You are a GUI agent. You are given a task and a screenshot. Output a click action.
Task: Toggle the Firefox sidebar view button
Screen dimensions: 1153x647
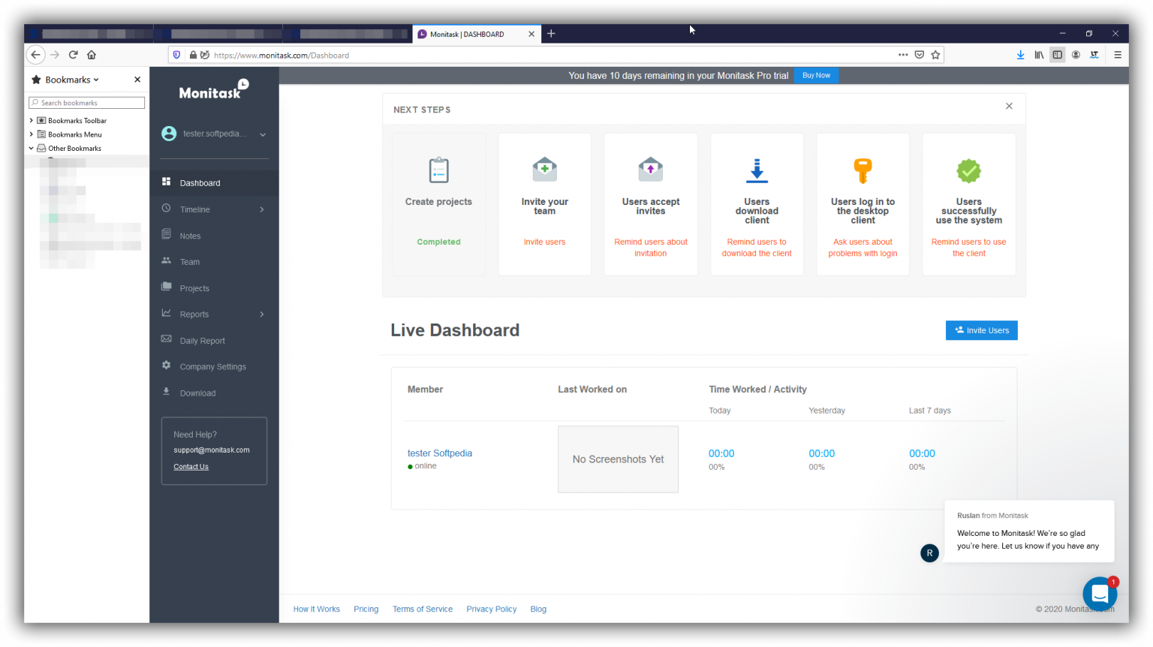tap(1057, 55)
